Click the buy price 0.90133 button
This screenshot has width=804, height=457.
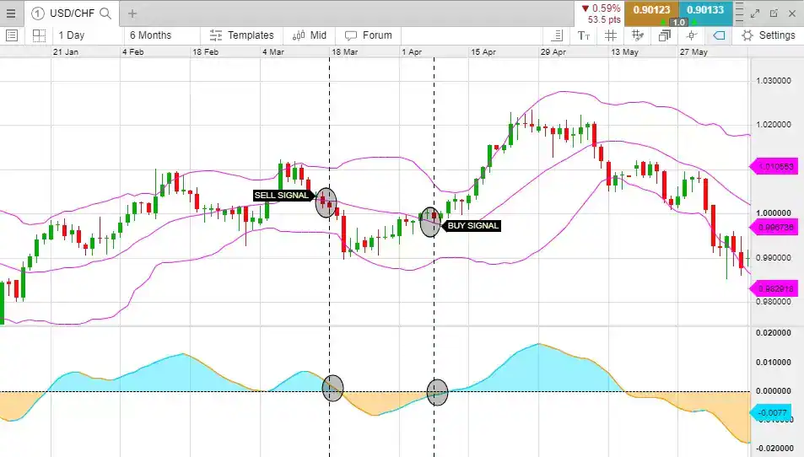pos(705,10)
